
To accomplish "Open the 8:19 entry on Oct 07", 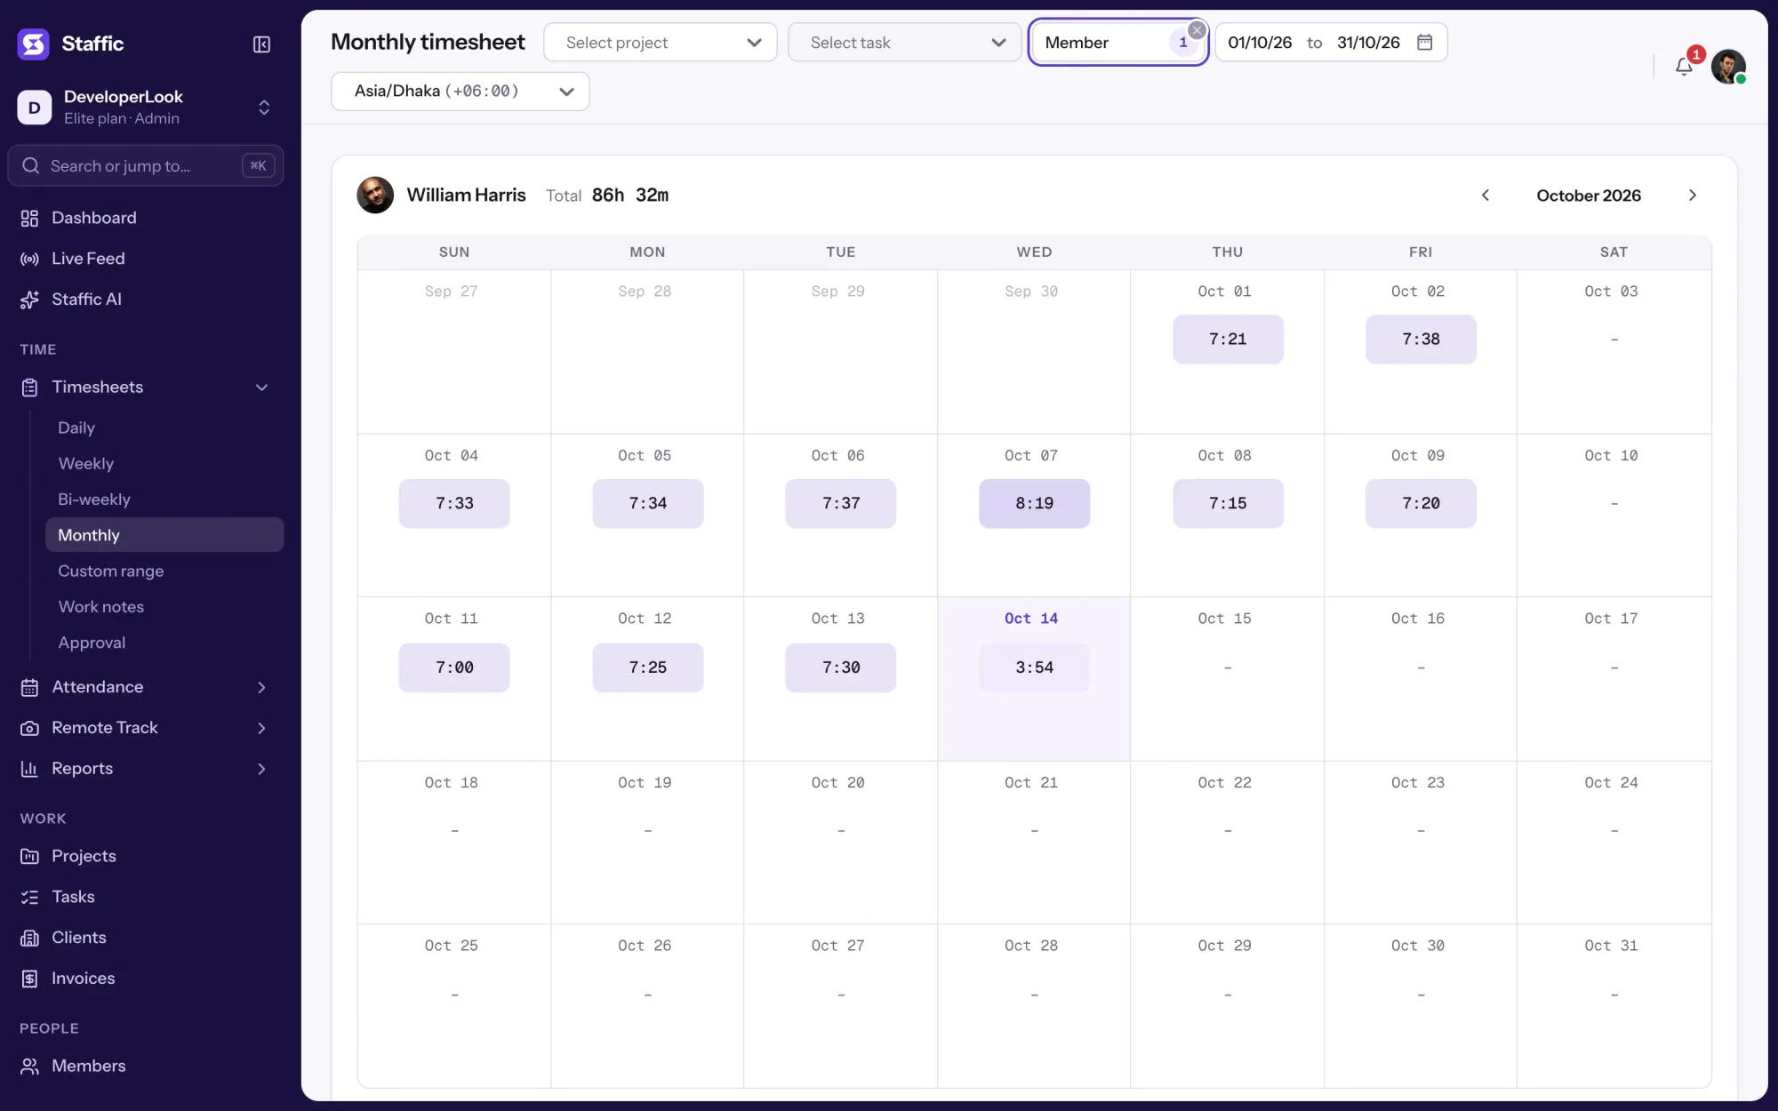I will (1034, 504).
